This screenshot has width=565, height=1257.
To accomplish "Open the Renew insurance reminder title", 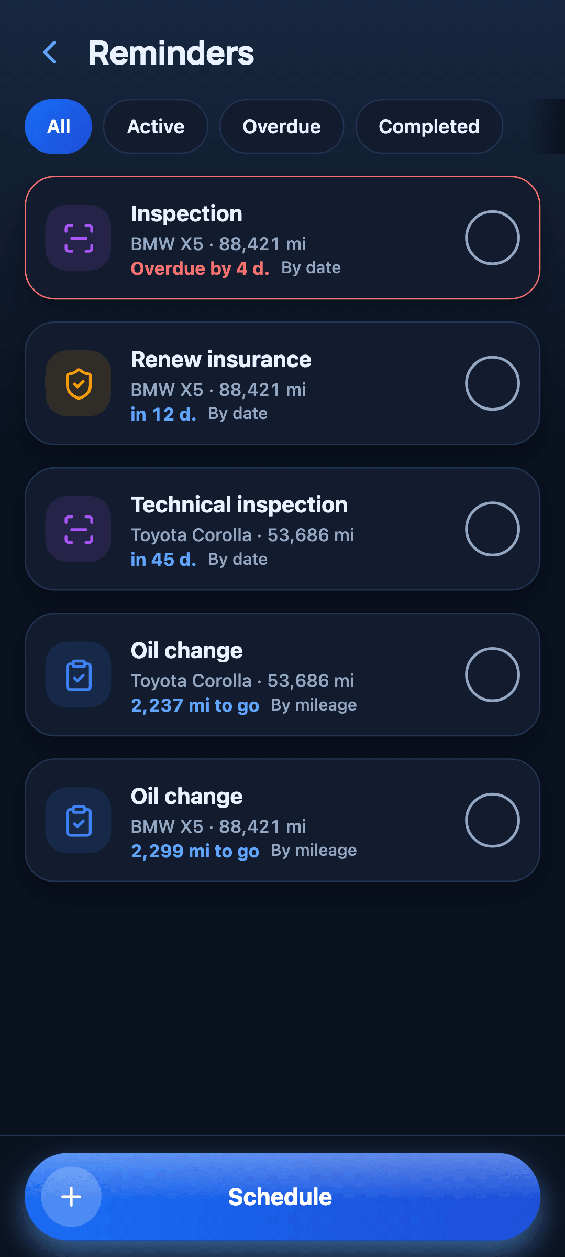I will tap(221, 360).
